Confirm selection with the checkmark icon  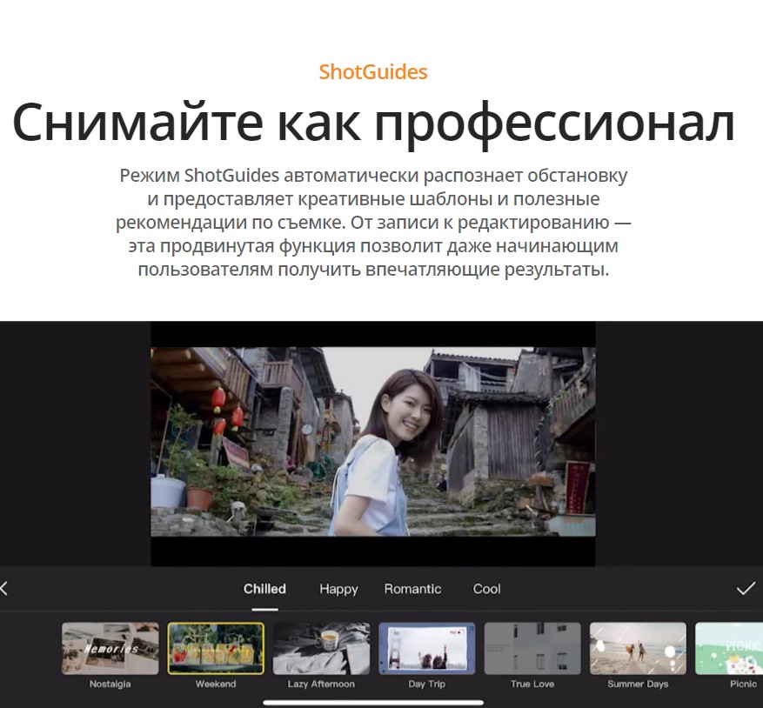click(746, 589)
